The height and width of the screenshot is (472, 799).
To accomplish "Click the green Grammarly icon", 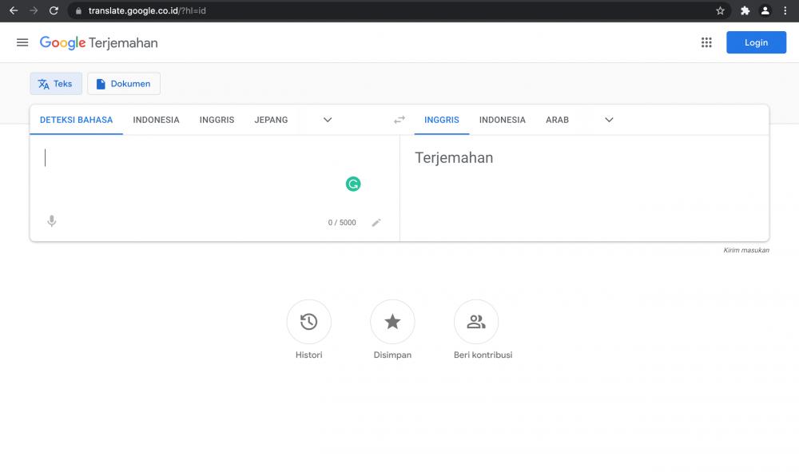I will (x=353, y=184).
